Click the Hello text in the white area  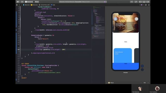[126, 42]
